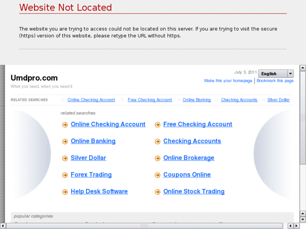Click the vertical scrollbar up arrow at top

coord(303,68)
